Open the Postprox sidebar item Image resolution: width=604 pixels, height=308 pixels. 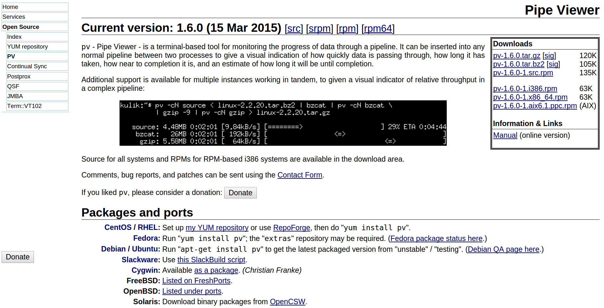pos(37,77)
